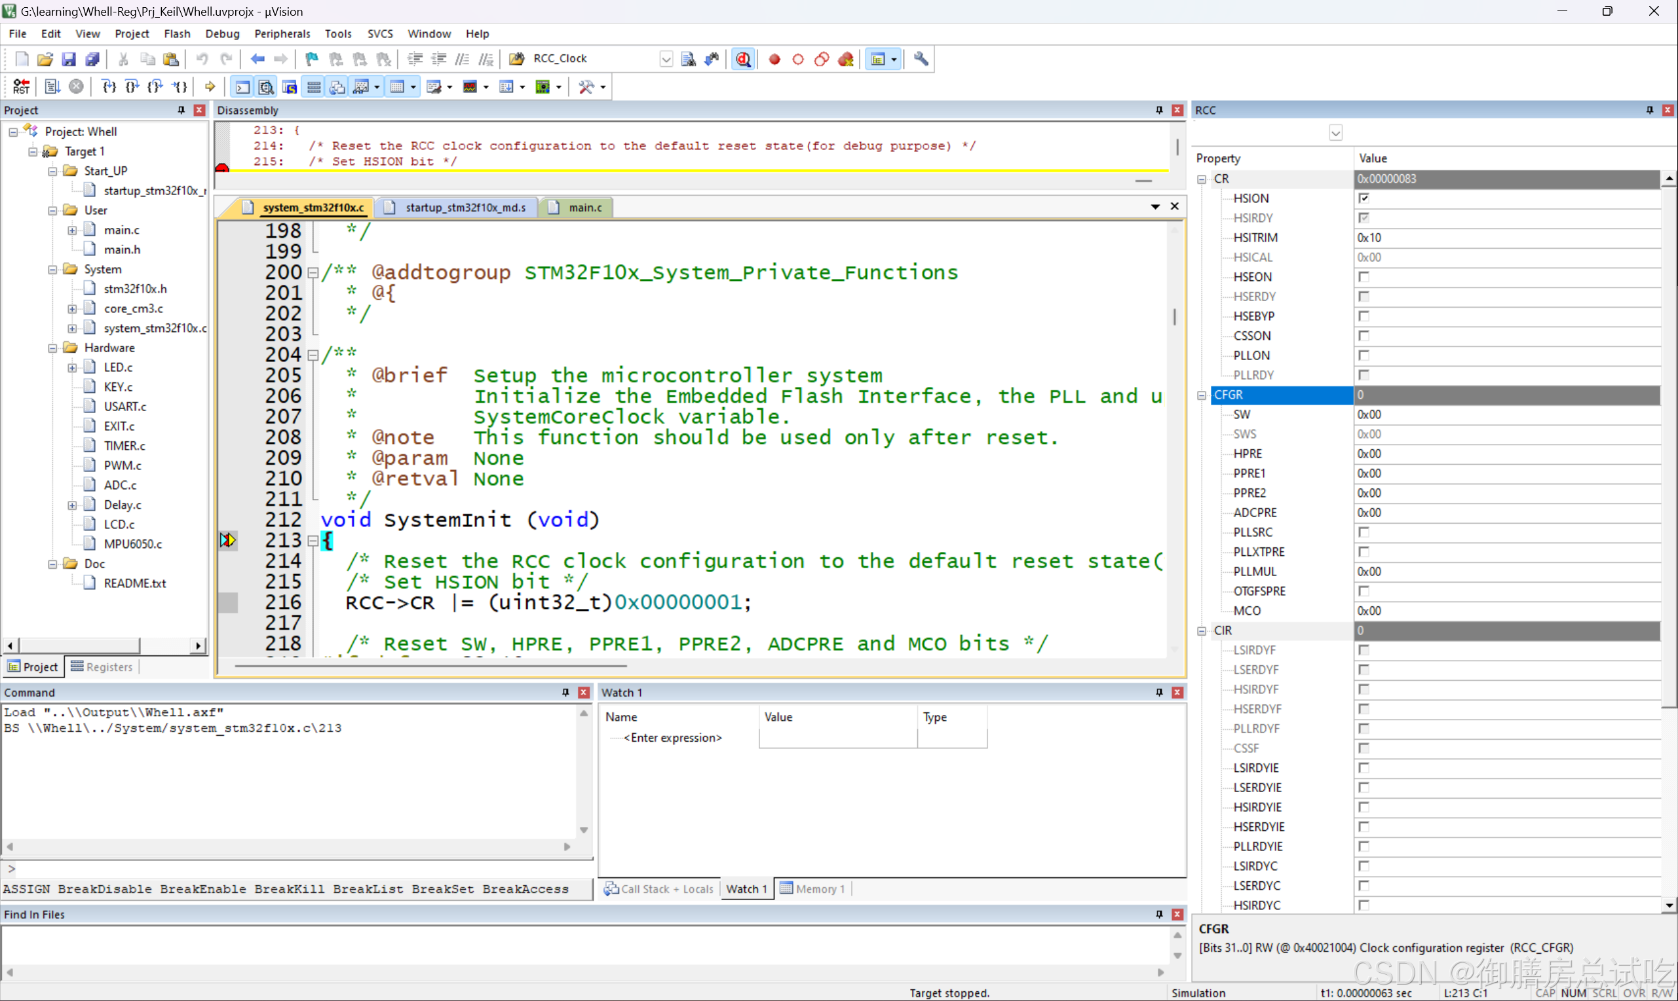This screenshot has height=1001, width=1678.
Task: Click the Run to cursor line icon
Action: (x=180, y=86)
